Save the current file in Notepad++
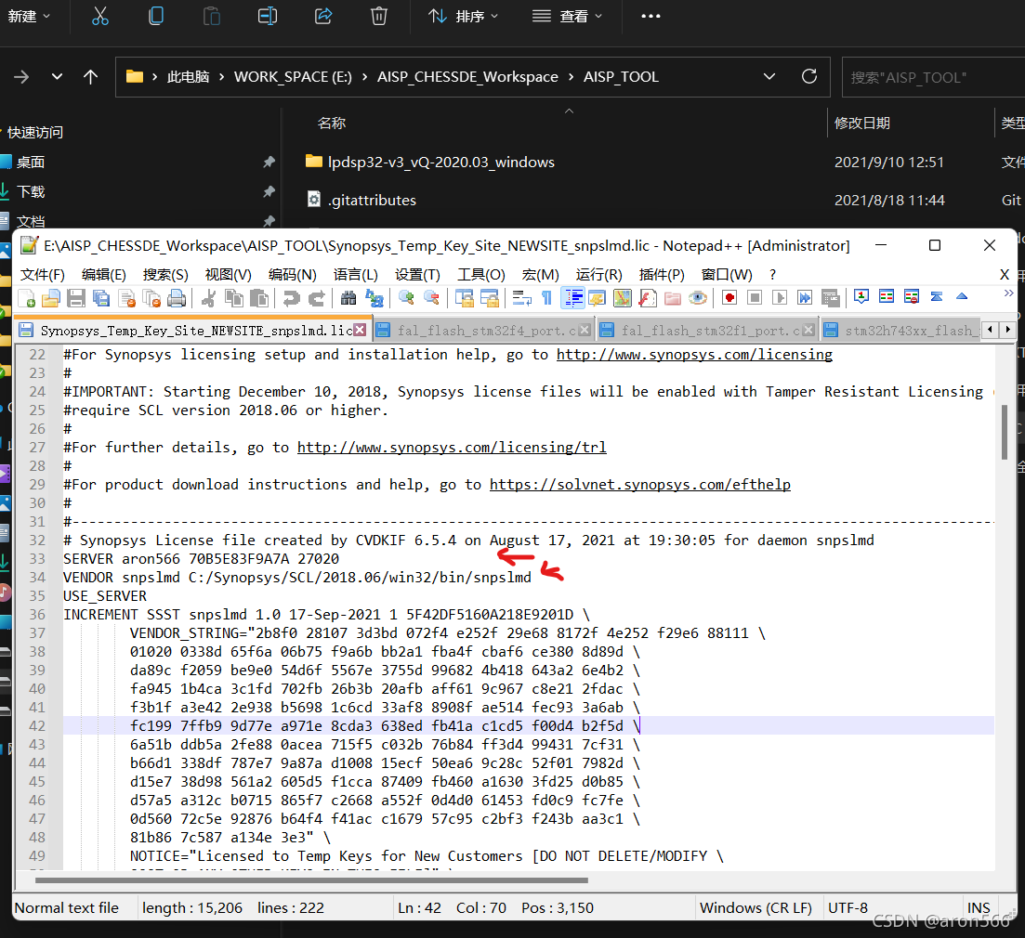1025x938 pixels. click(x=76, y=298)
